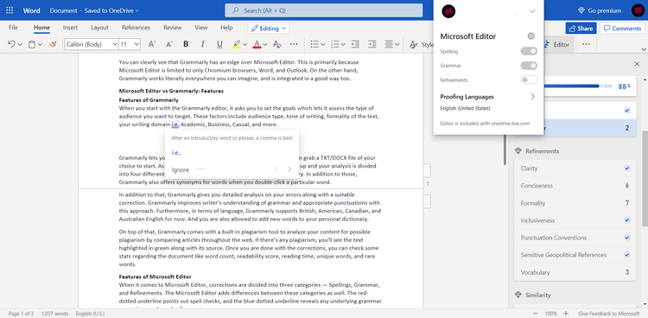
Task: Click Ignore in the suggestion popup
Action: tap(181, 169)
